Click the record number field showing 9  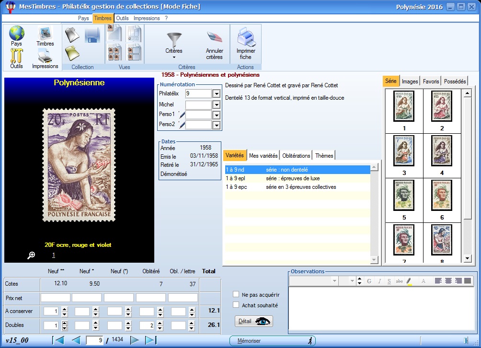(x=94, y=340)
